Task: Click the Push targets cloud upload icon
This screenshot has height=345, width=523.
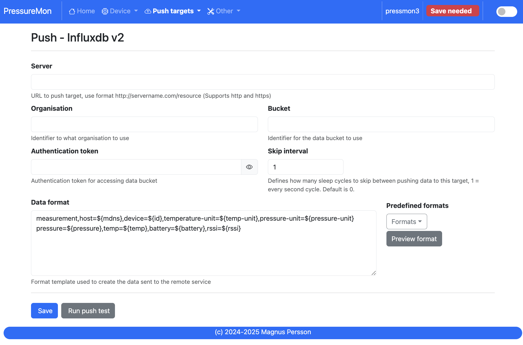Action: (148, 11)
